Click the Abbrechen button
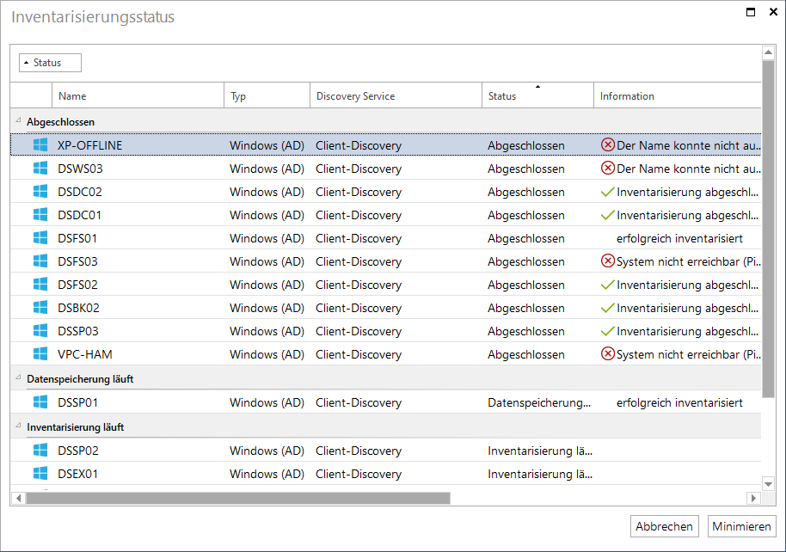 pyautogui.click(x=664, y=526)
